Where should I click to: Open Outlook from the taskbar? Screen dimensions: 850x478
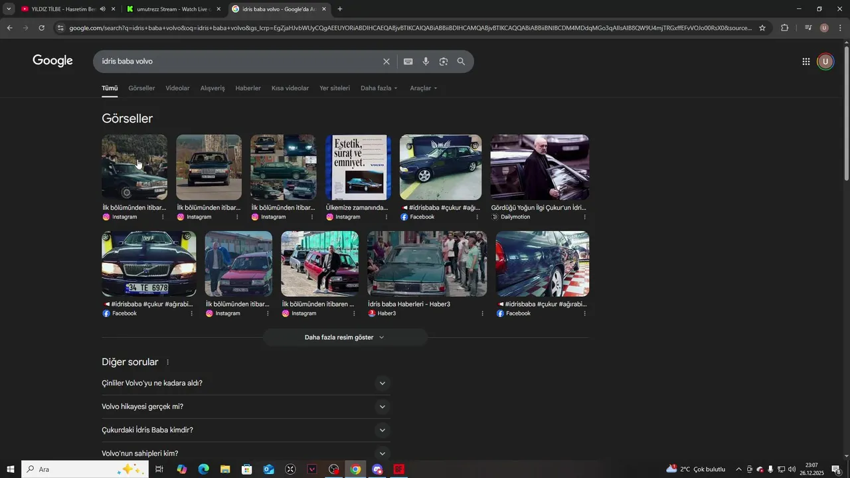coord(268,469)
